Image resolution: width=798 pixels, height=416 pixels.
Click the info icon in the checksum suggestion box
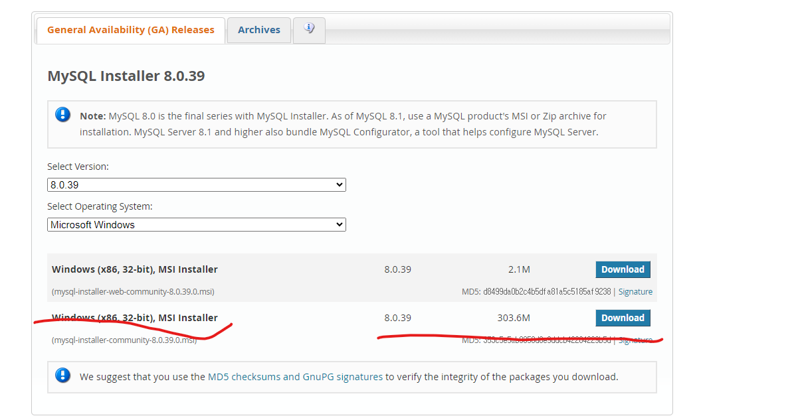(x=62, y=374)
